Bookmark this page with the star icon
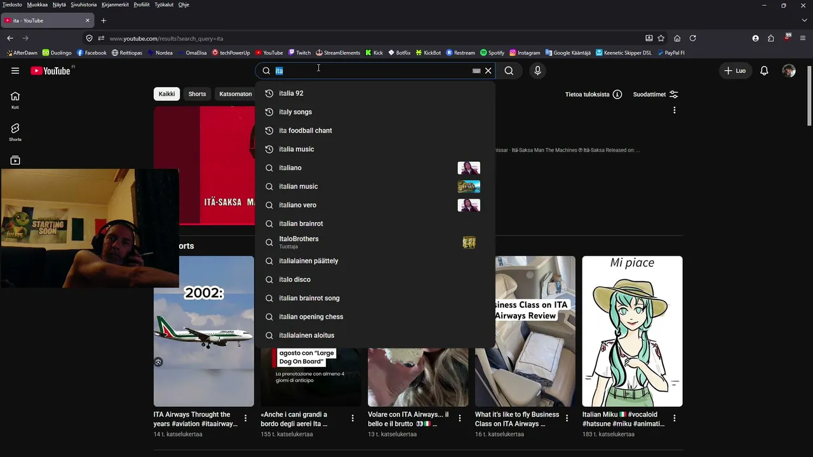This screenshot has height=457, width=813. (x=661, y=38)
